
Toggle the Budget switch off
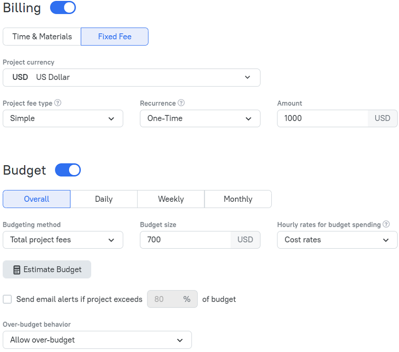pos(68,170)
